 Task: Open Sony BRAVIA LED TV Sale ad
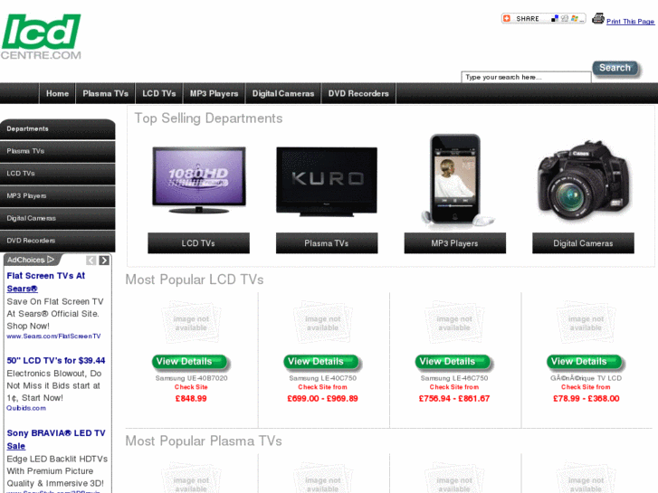56,440
